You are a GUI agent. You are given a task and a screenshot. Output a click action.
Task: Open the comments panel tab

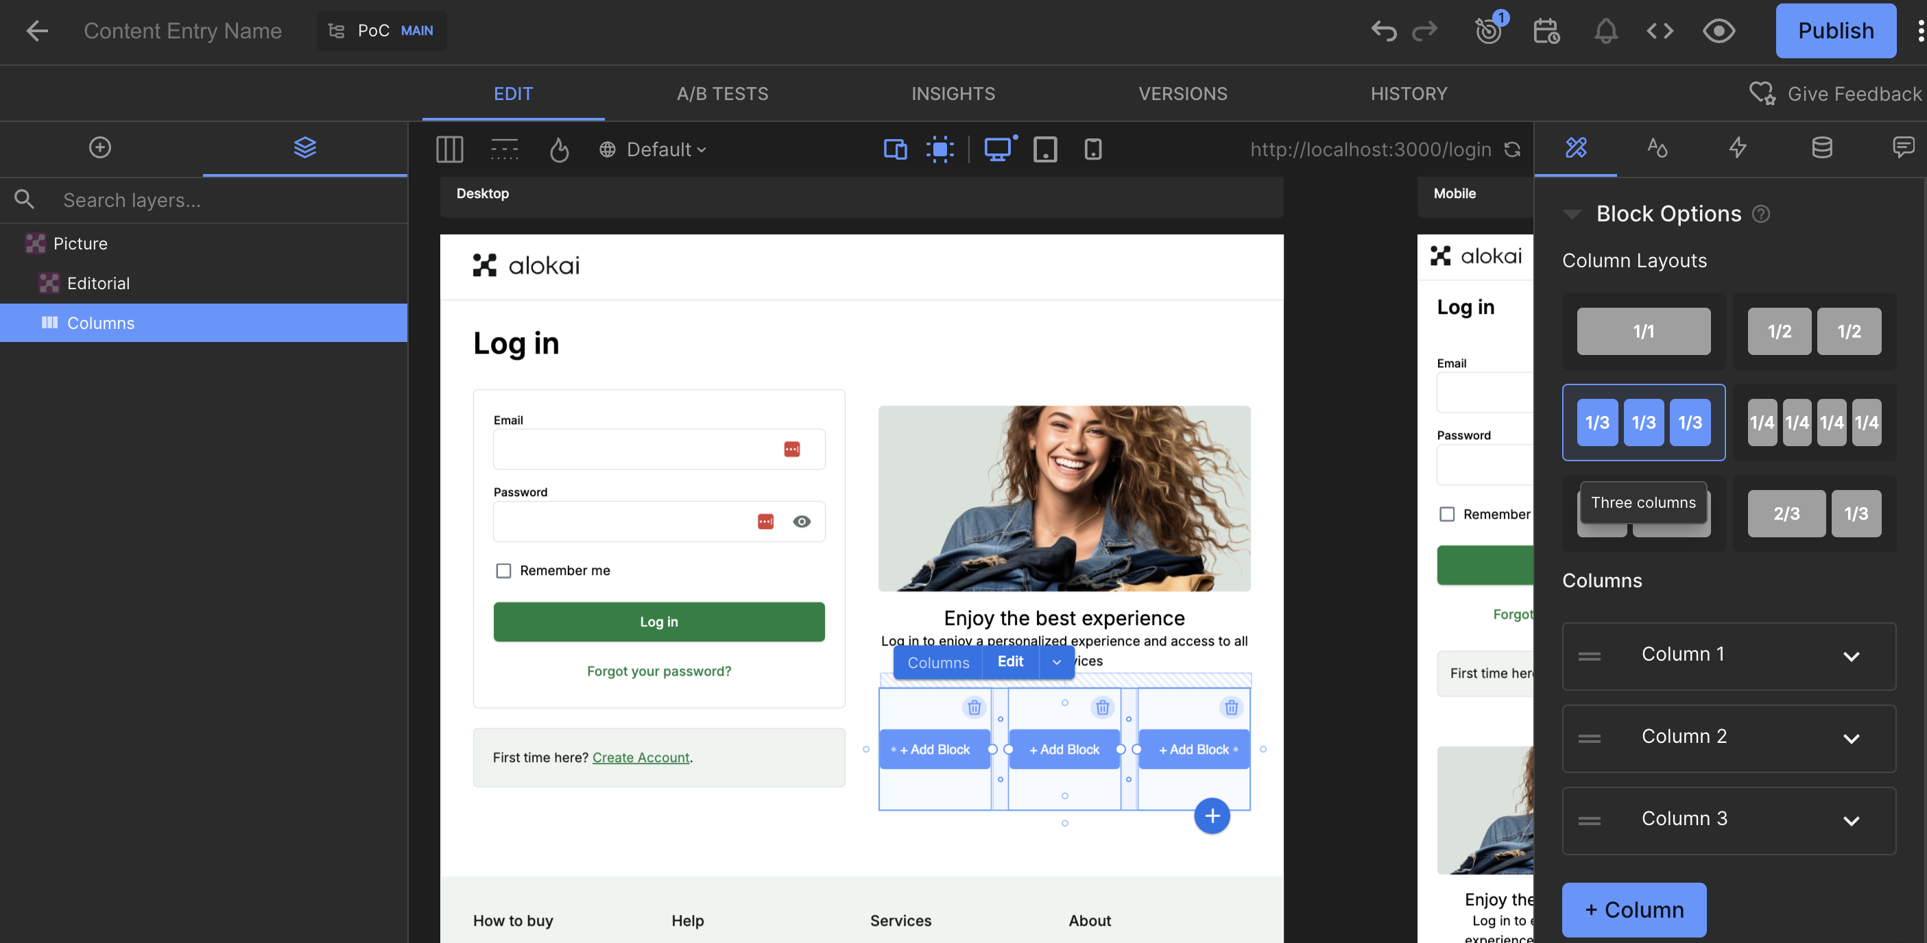1903,147
